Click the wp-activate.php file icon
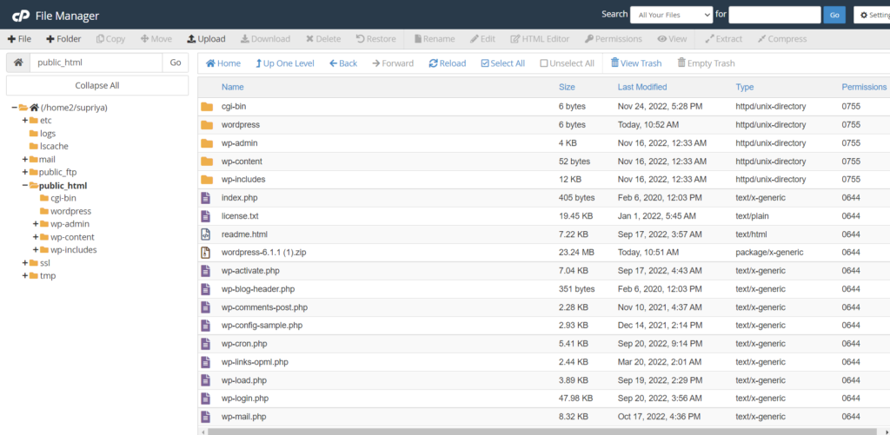Screen dimensions: 890x435 (x=205, y=271)
